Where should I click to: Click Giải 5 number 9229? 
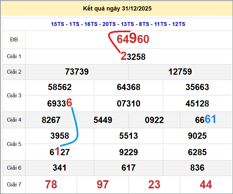[x=129, y=152]
